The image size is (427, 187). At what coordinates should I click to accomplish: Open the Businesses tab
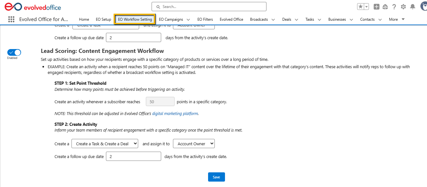pyautogui.click(x=337, y=19)
